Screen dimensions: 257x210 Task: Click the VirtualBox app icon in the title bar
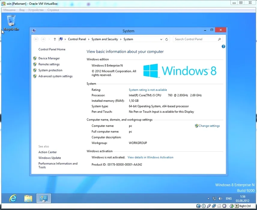3,3
